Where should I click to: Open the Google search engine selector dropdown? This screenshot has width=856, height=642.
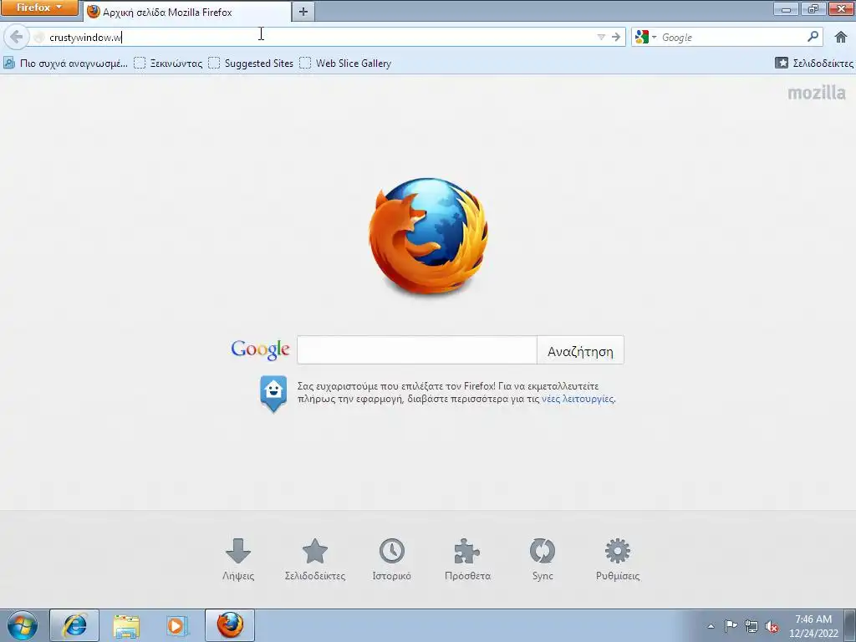coord(646,37)
